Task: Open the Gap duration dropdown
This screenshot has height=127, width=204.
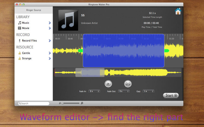Action: [x=148, y=91]
